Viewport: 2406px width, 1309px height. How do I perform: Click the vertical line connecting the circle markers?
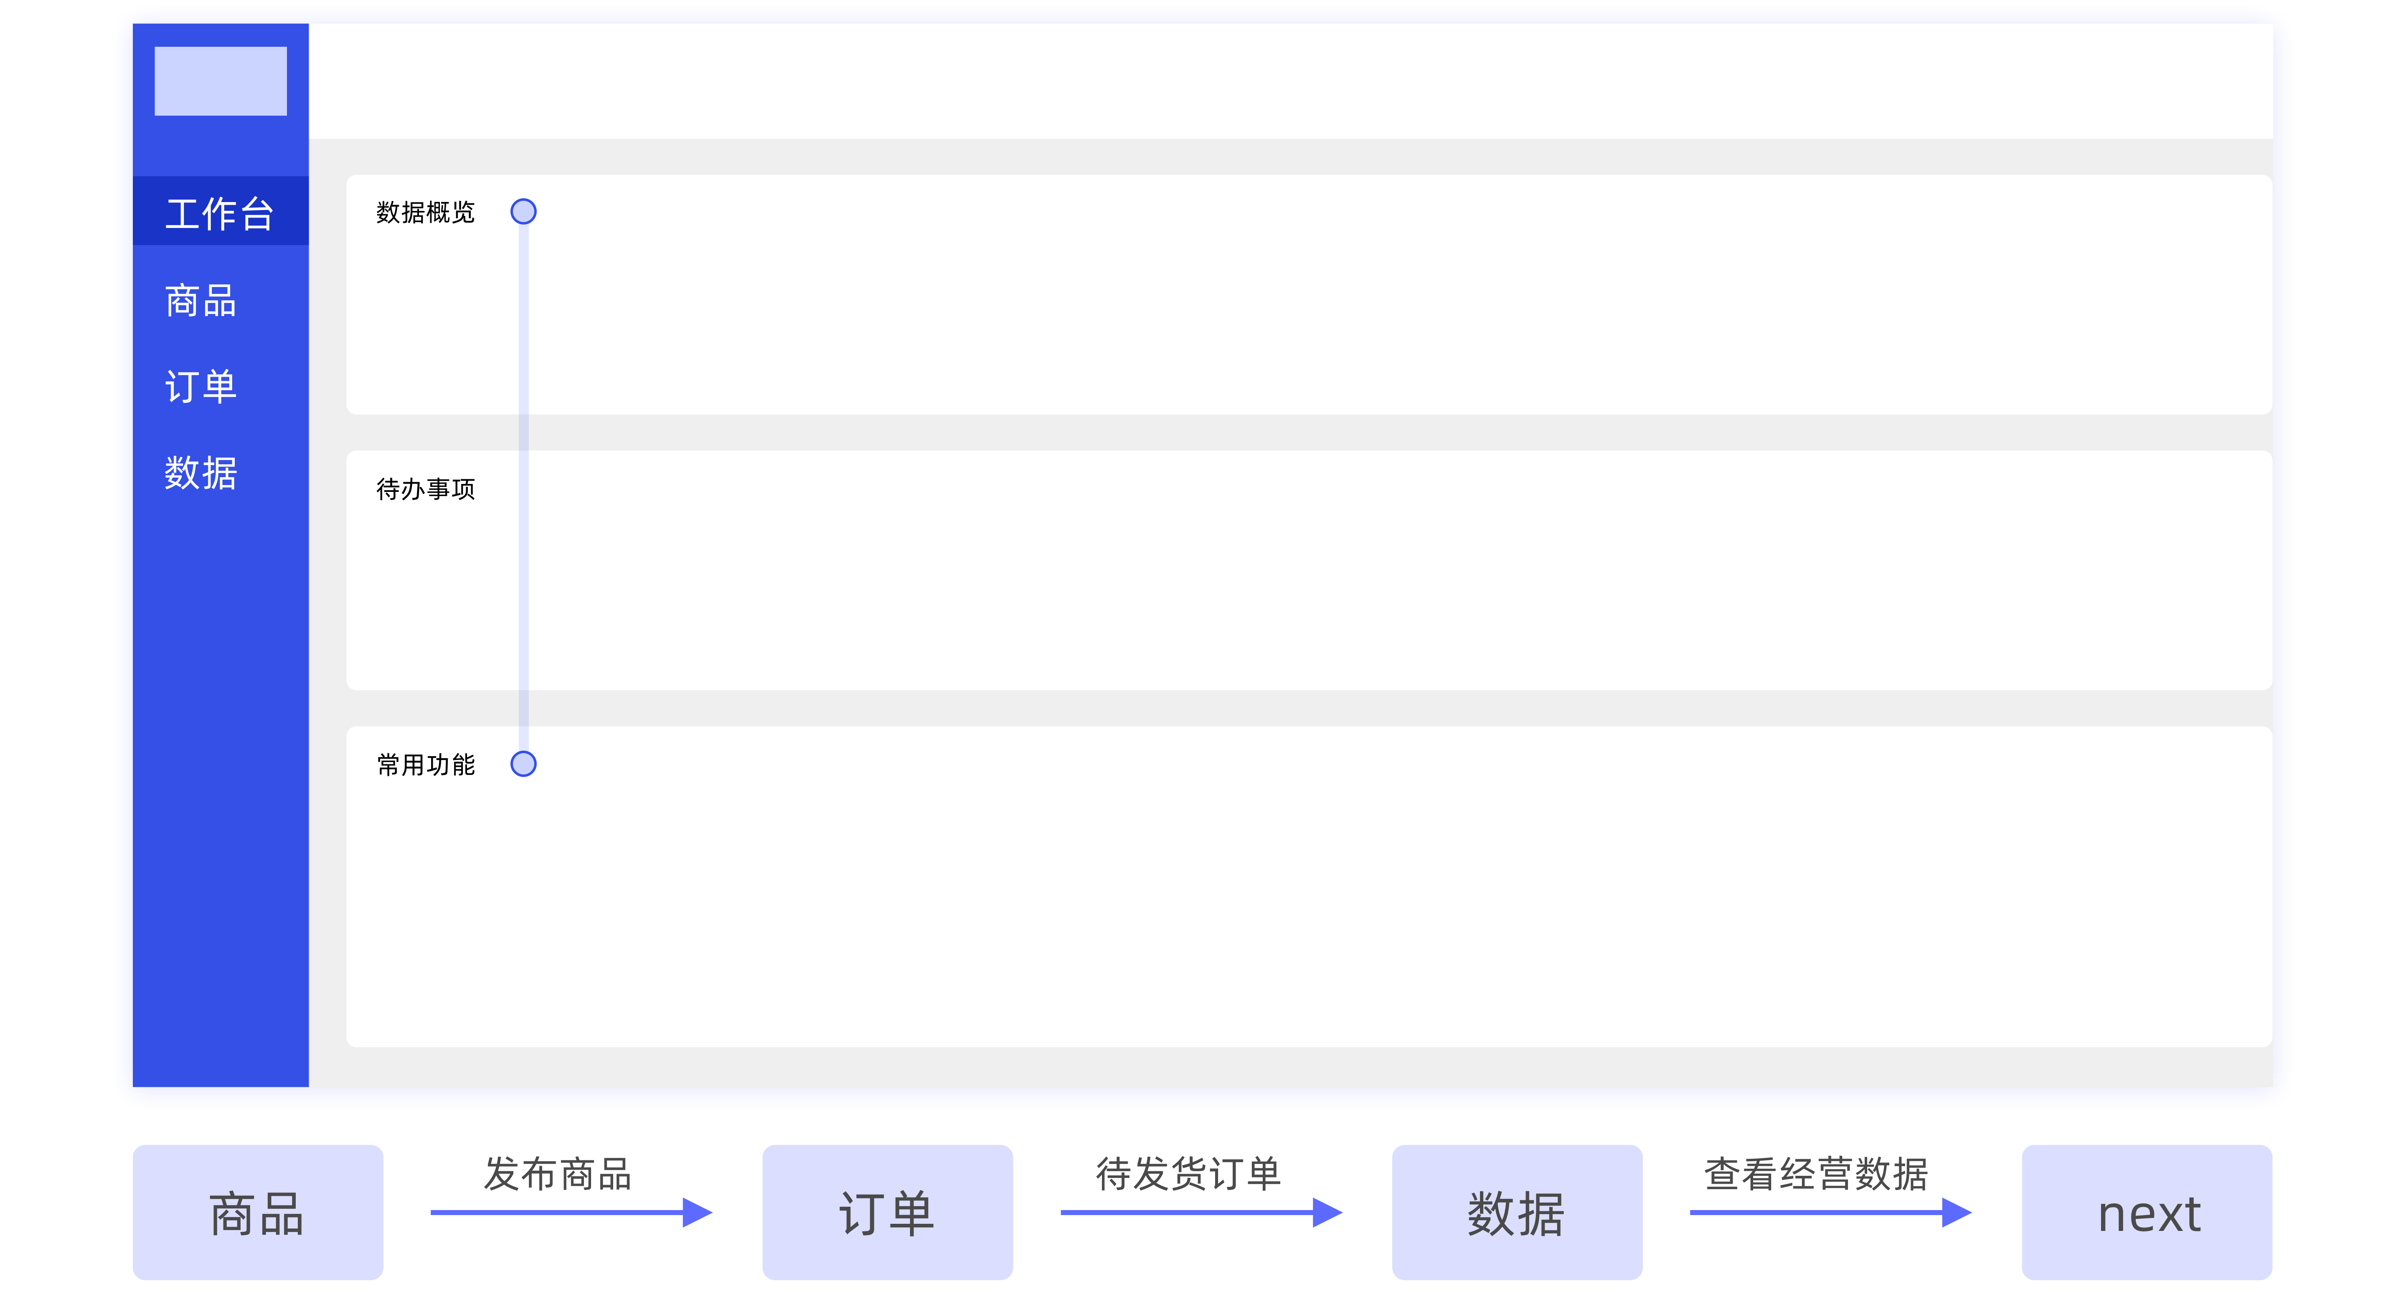[523, 486]
